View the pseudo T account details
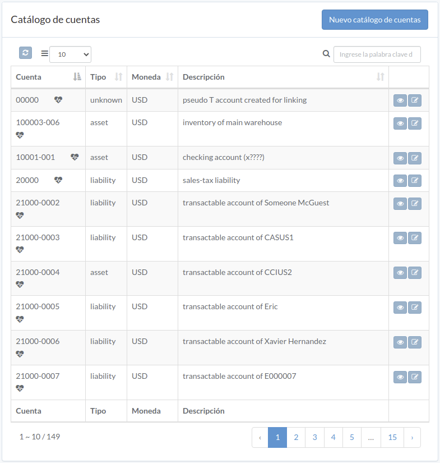 [x=400, y=100]
